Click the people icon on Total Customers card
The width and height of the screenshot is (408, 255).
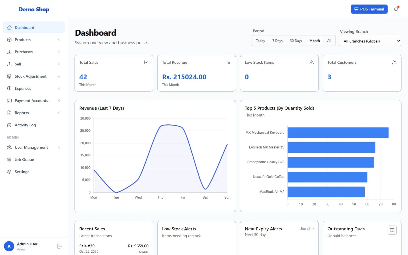tap(394, 62)
